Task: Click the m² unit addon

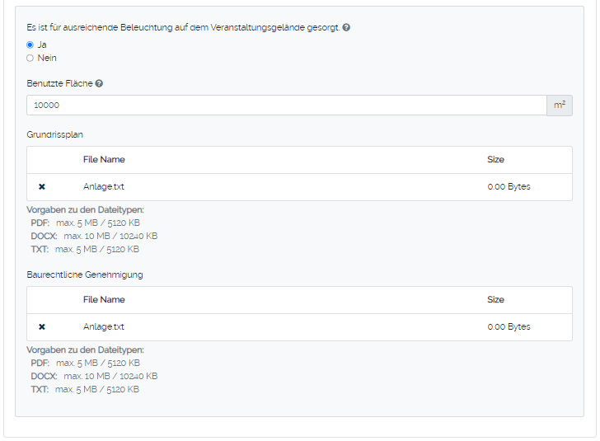Action: [x=560, y=106]
